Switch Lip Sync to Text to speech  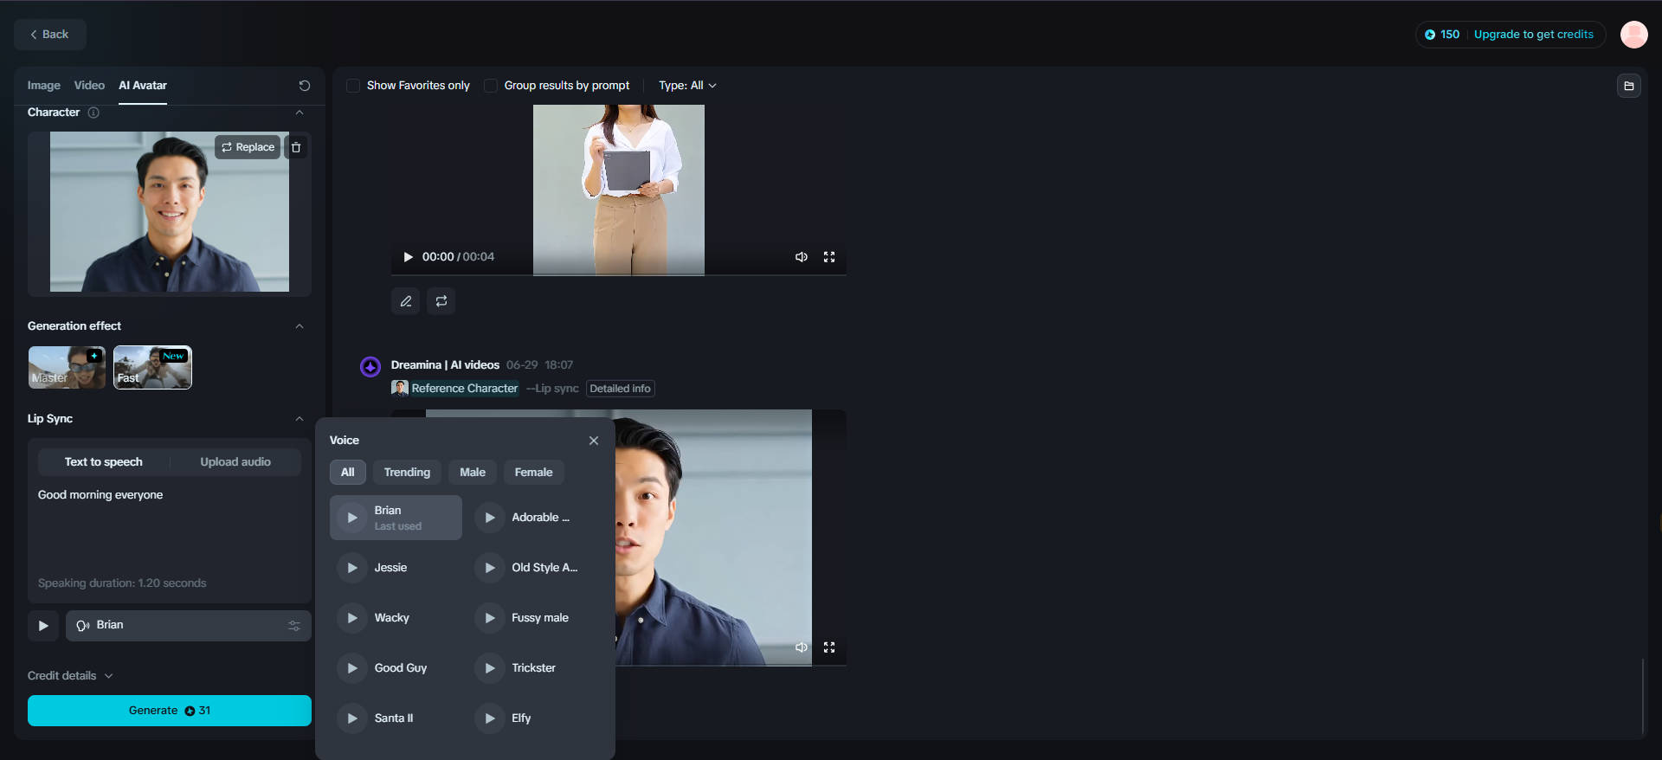[104, 462]
